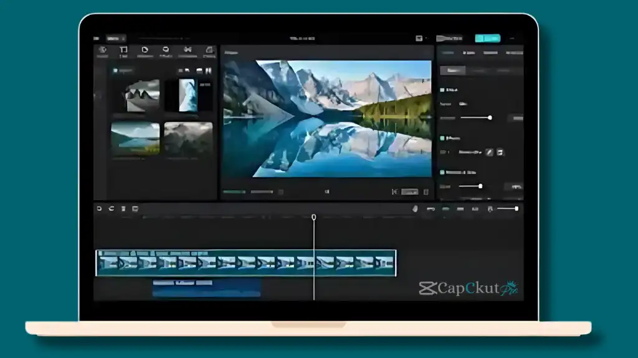The height and width of the screenshot is (358, 638).
Task: Click the green timecode under the preview
Action: click(x=234, y=191)
